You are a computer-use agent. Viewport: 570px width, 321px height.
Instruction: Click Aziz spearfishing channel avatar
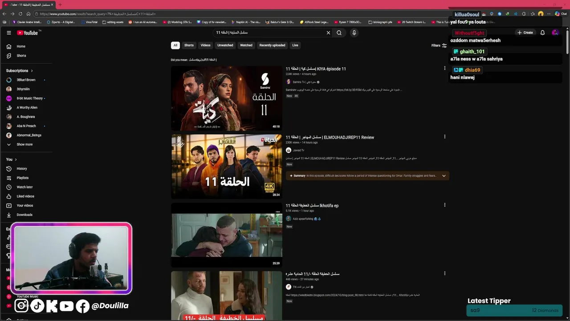tap(289, 219)
